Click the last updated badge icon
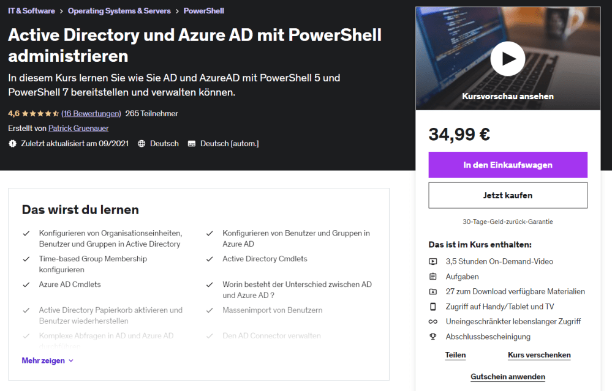This screenshot has width=612, height=391. point(12,144)
